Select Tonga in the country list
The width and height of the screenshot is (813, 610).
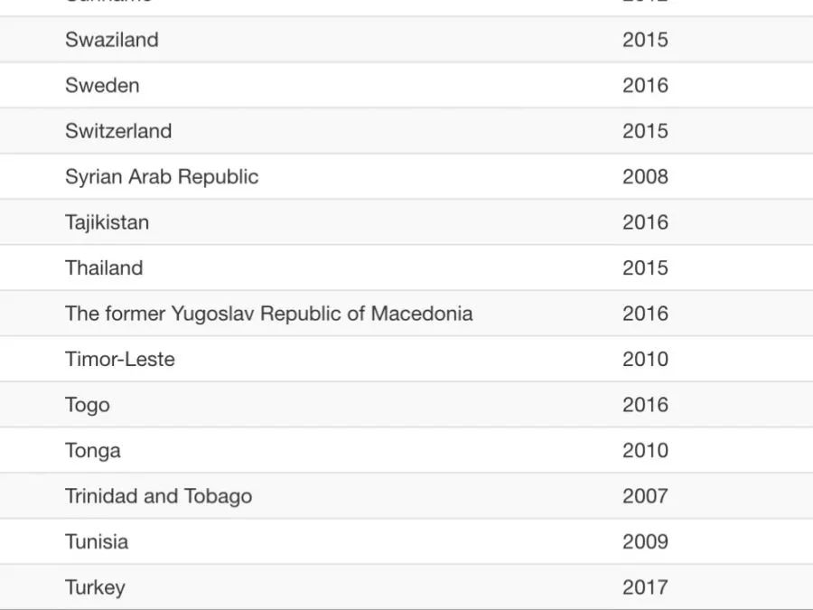(x=92, y=451)
